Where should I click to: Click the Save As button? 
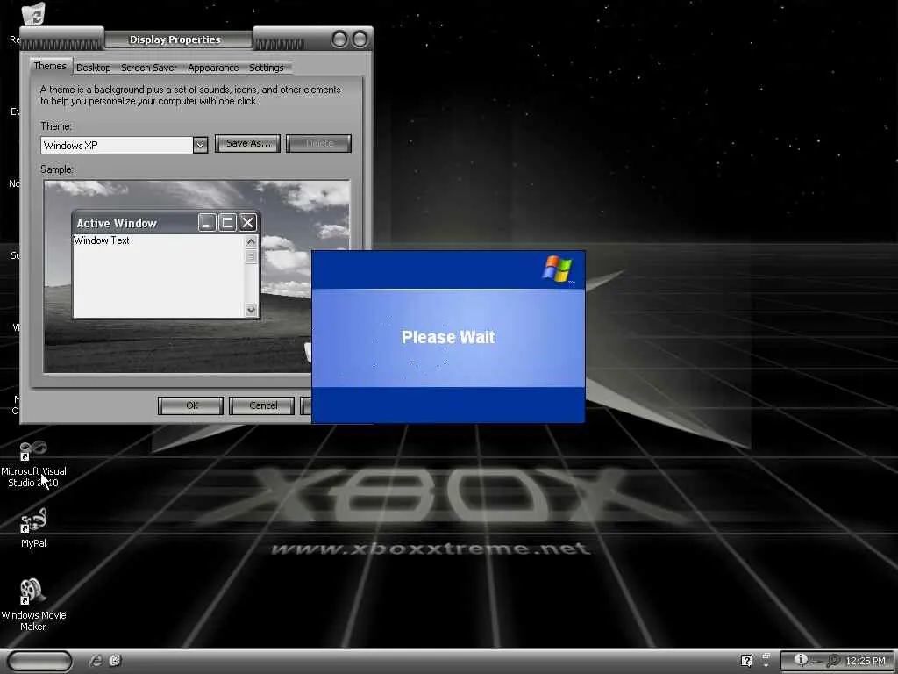tap(247, 143)
